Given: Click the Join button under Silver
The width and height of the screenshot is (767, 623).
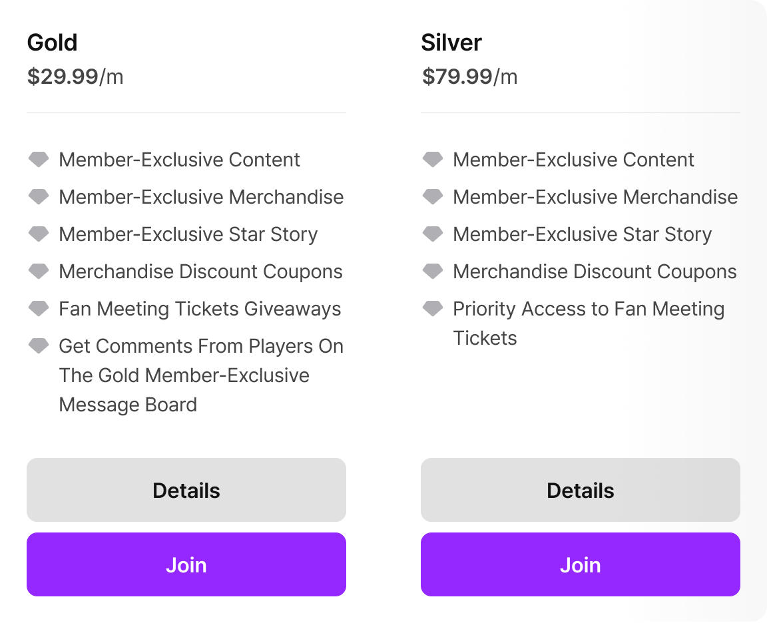Looking at the screenshot, I should 580,564.
